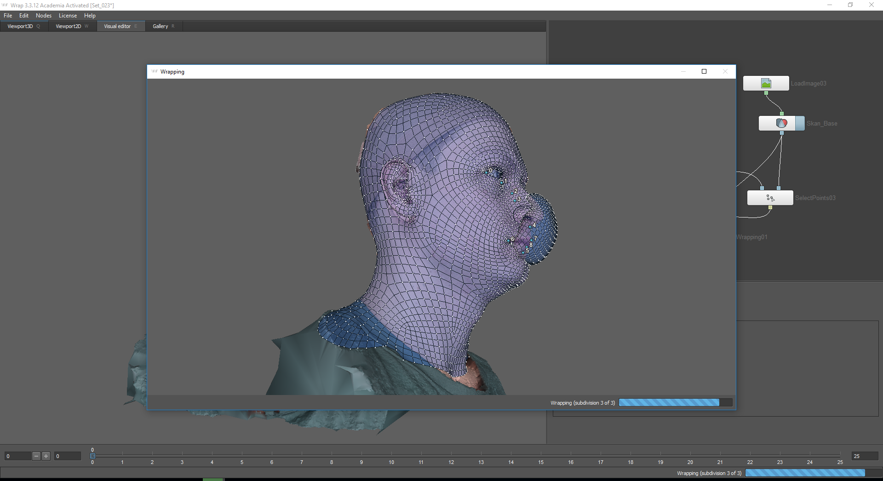Open the Help menu

coord(90,16)
